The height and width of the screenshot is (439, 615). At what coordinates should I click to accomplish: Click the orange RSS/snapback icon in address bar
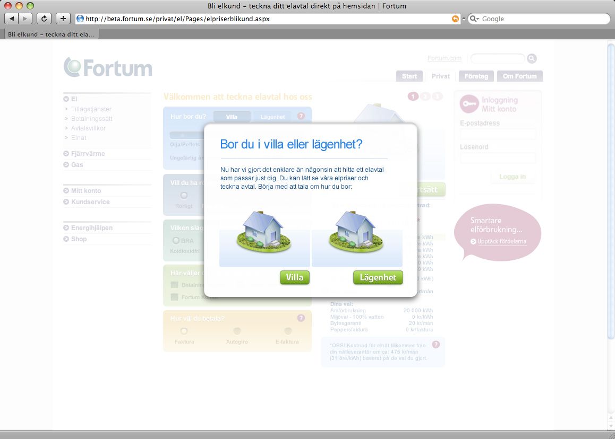(455, 19)
